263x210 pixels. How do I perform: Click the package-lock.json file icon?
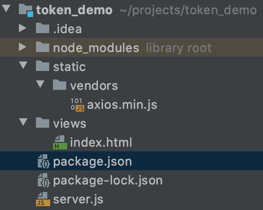coord(44,180)
